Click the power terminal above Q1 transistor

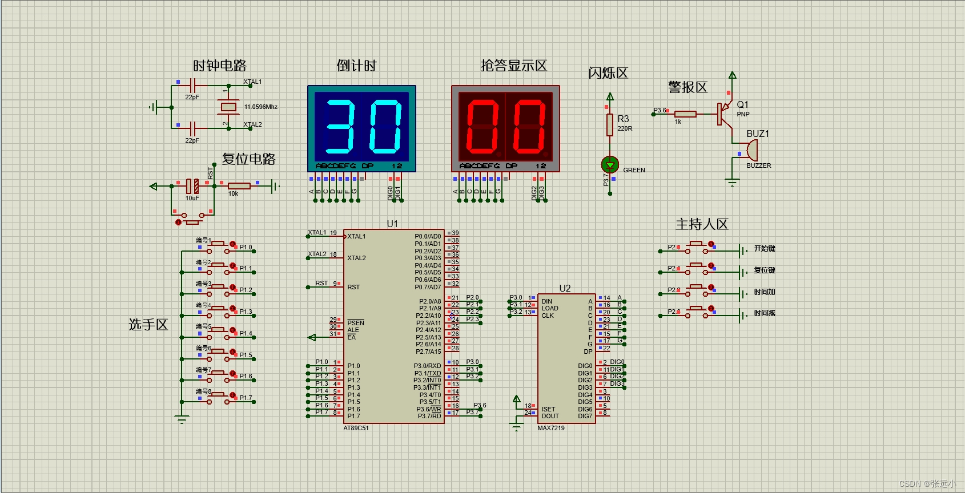[732, 75]
